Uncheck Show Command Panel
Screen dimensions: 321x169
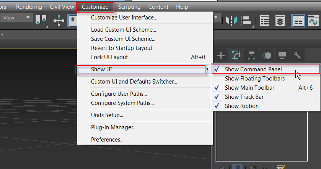[266, 69]
